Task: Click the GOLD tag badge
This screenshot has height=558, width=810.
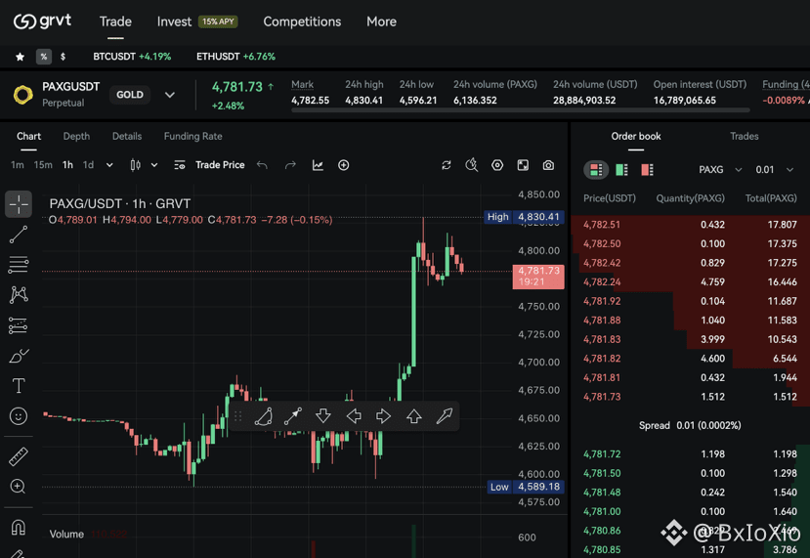Action: click(130, 95)
